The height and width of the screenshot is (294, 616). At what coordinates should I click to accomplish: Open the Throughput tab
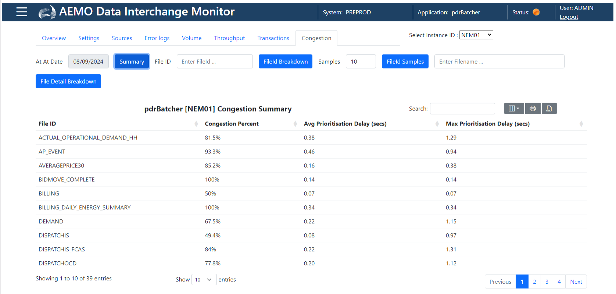point(229,38)
